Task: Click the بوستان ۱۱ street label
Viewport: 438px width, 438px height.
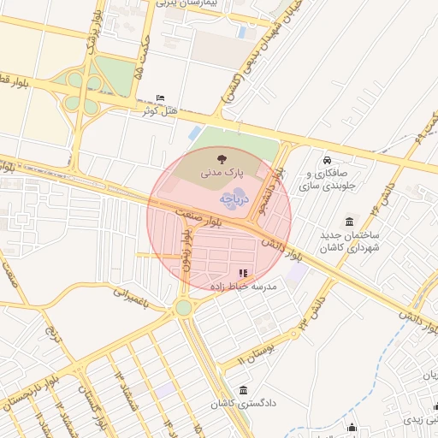Action: tap(257, 354)
